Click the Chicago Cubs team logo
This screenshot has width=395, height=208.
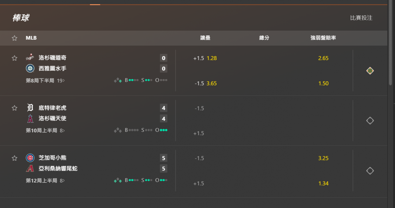[30, 158]
